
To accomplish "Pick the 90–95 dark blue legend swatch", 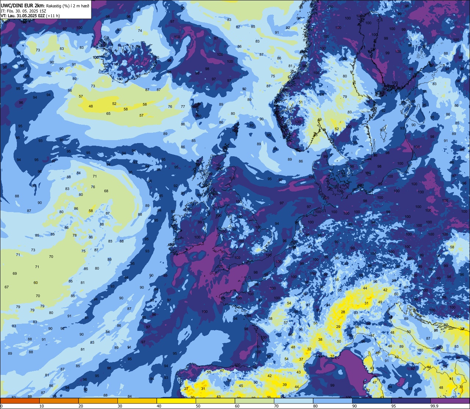I will click(x=372, y=401).
